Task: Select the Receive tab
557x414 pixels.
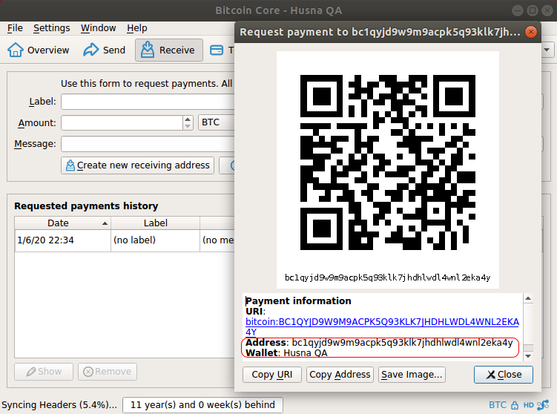Action: click(169, 50)
